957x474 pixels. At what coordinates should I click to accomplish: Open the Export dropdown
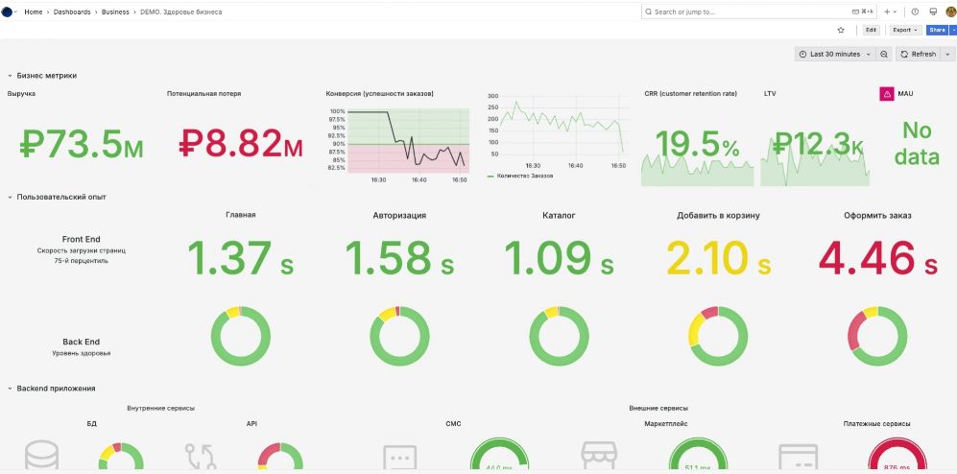(904, 30)
